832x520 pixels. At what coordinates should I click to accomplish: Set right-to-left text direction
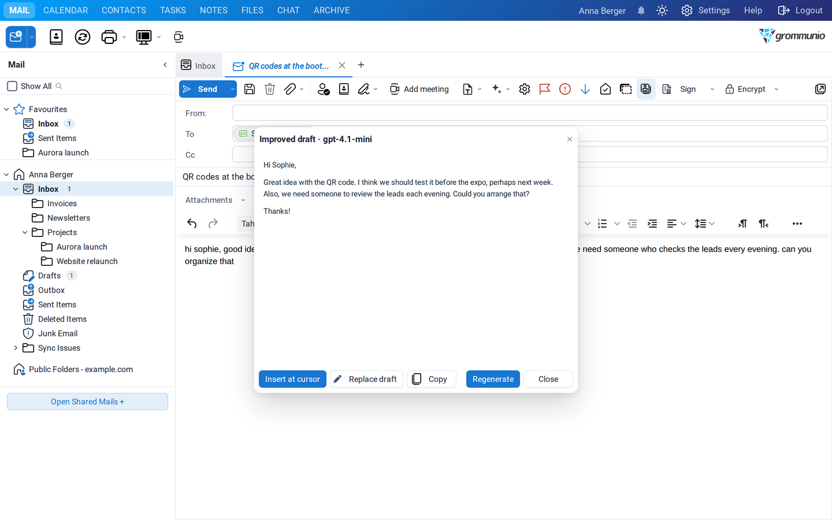[763, 224]
